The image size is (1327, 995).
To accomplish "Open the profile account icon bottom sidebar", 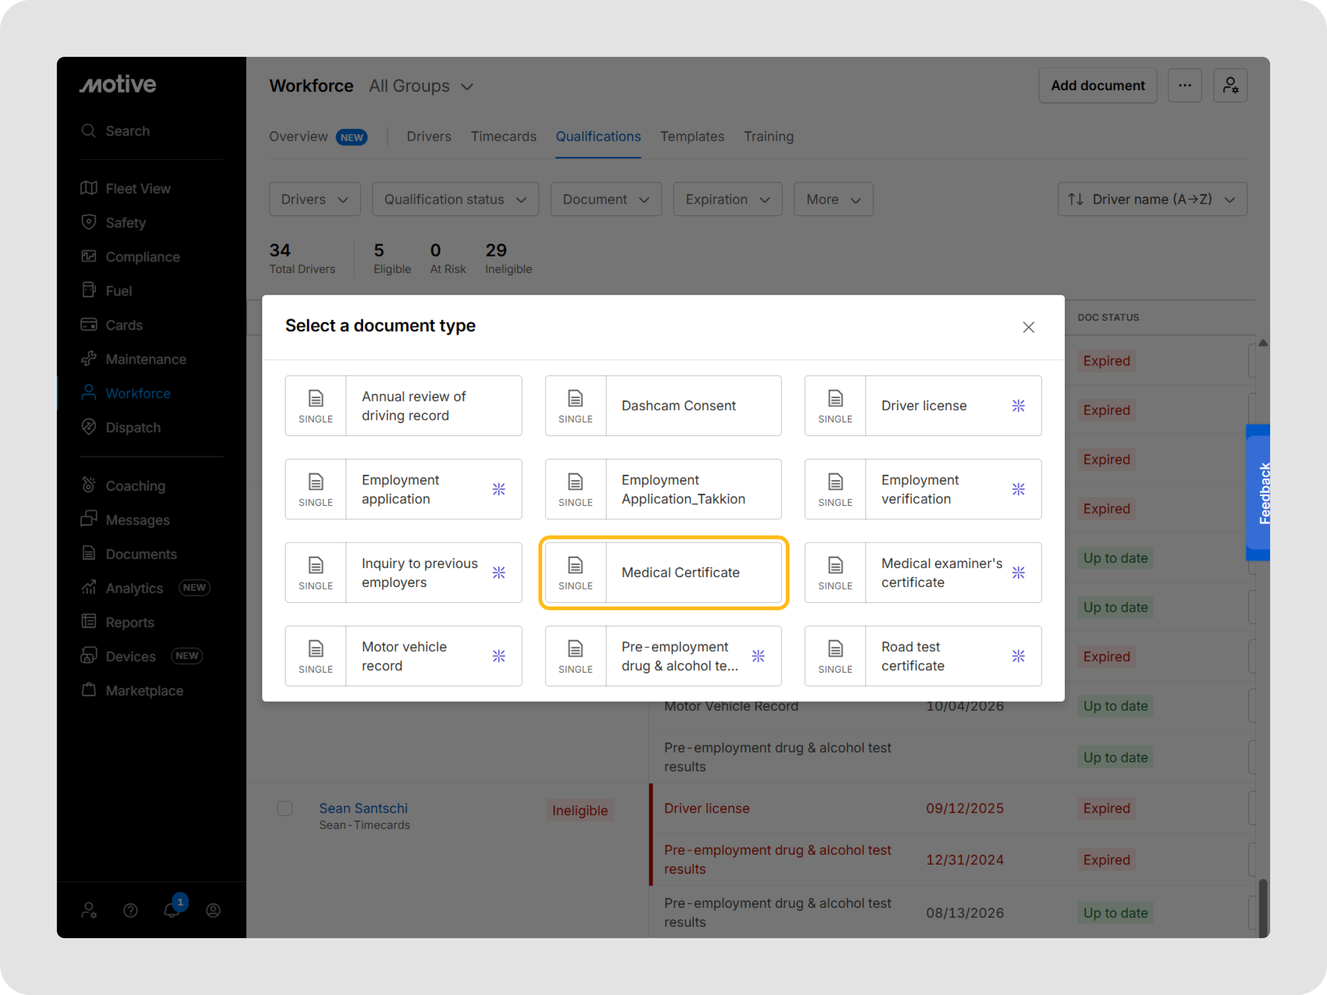I will (213, 911).
